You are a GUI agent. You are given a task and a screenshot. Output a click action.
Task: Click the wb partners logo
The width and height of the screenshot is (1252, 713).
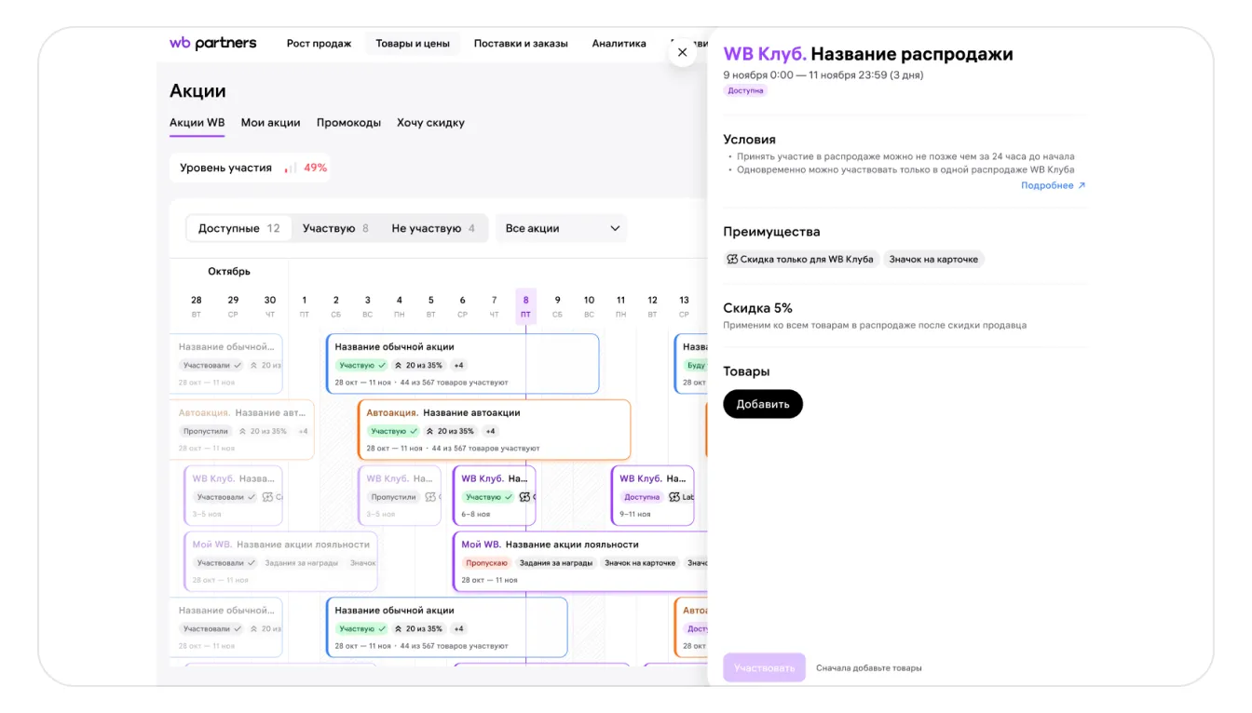click(212, 43)
